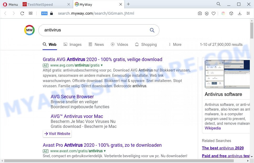Open the Opera Menu button
The width and height of the screenshot is (254, 163).
coord(10,4)
